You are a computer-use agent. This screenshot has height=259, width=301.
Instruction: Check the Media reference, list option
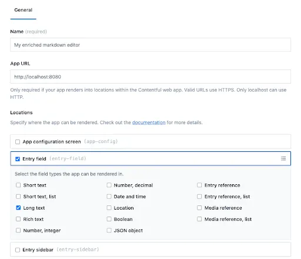pyautogui.click(x=199, y=219)
